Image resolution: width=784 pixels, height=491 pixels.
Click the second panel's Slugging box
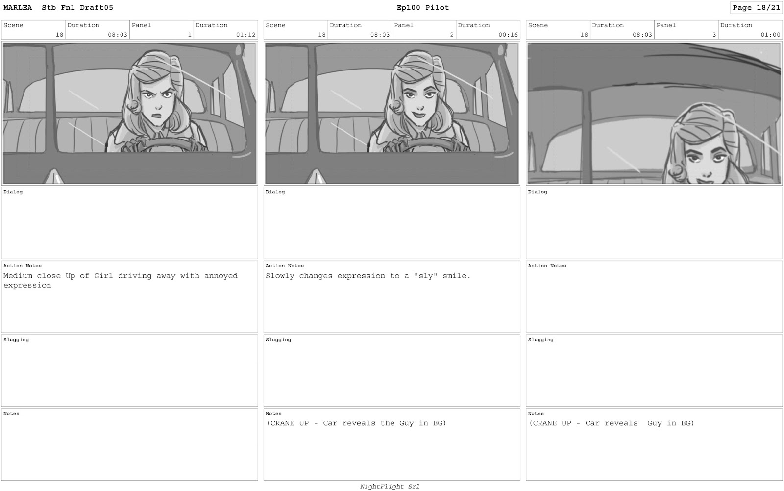tap(392, 371)
